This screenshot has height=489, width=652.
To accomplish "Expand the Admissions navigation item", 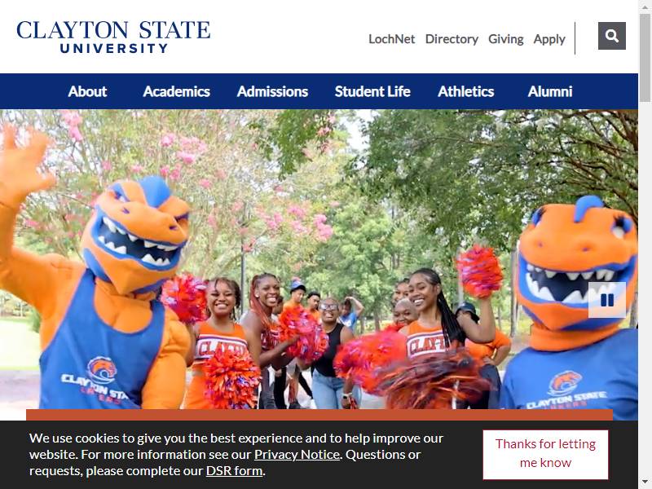I will [272, 91].
